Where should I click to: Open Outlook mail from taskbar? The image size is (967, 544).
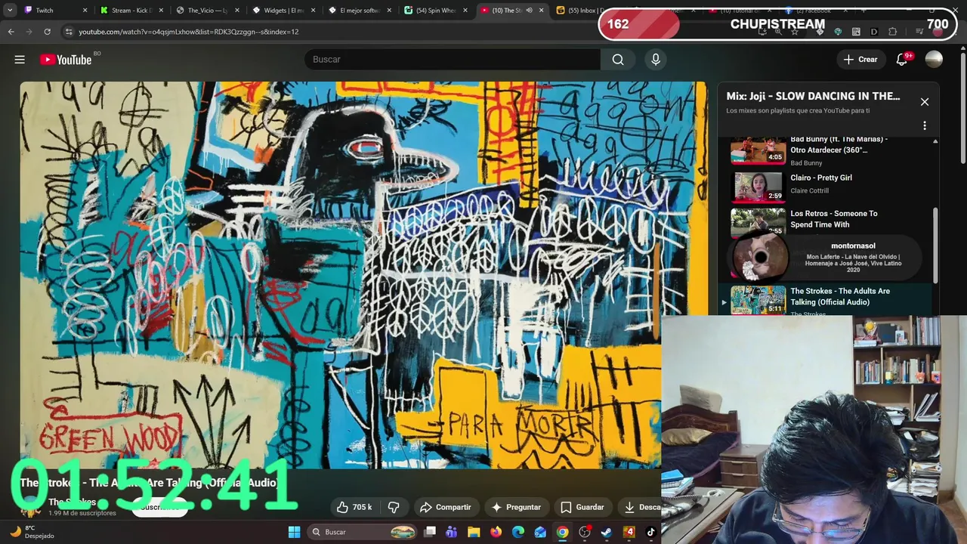(540, 532)
